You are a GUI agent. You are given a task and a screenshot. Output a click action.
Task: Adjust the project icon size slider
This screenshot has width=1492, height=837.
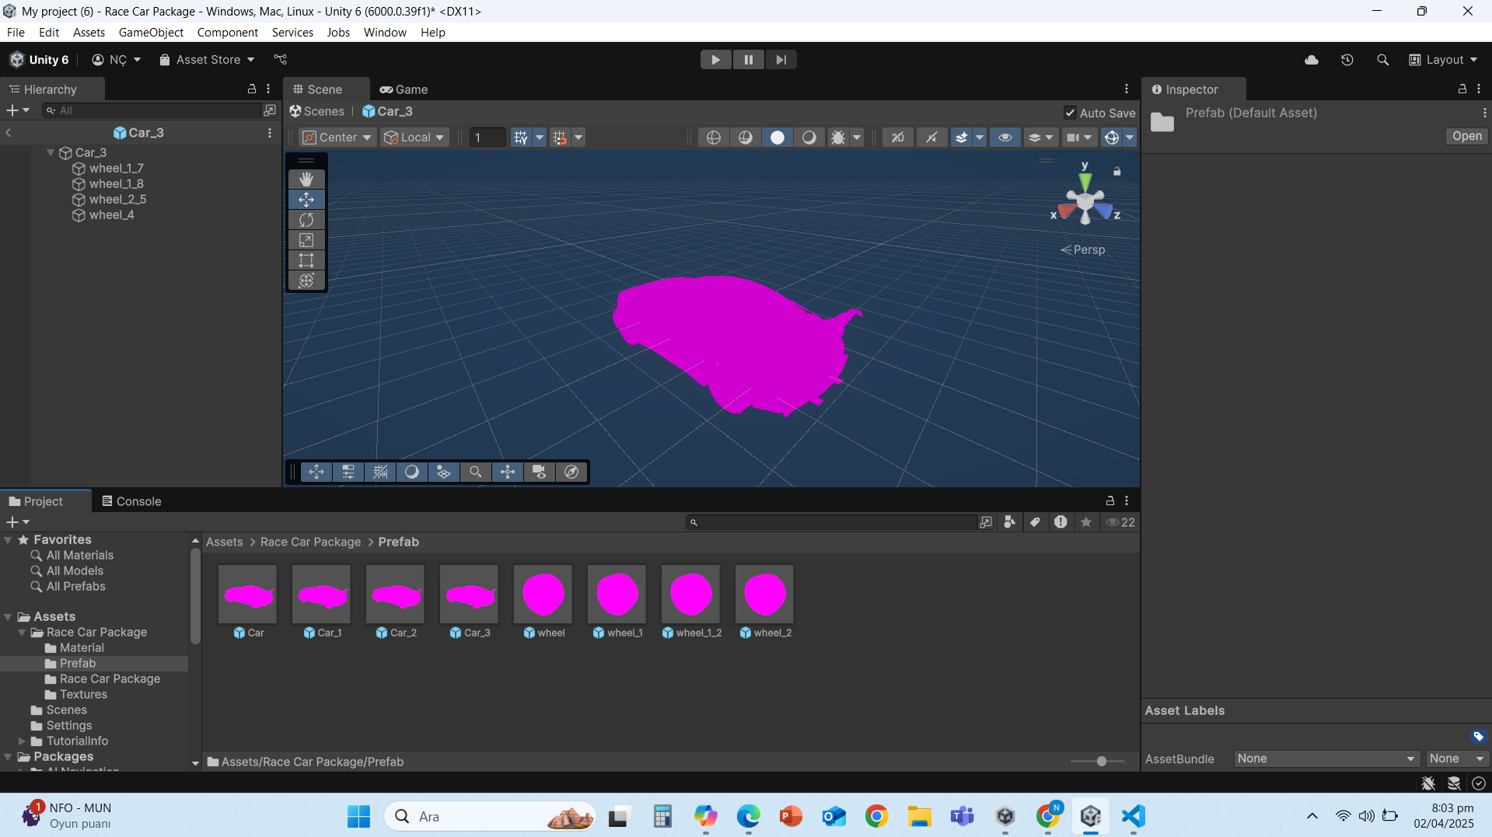(x=1102, y=762)
